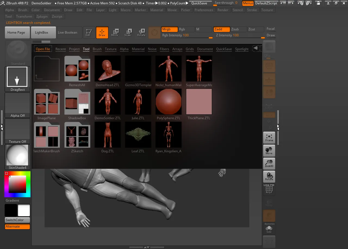Toggle Solo mode icon
The width and height of the screenshot is (348, 249).
(x=269, y=228)
